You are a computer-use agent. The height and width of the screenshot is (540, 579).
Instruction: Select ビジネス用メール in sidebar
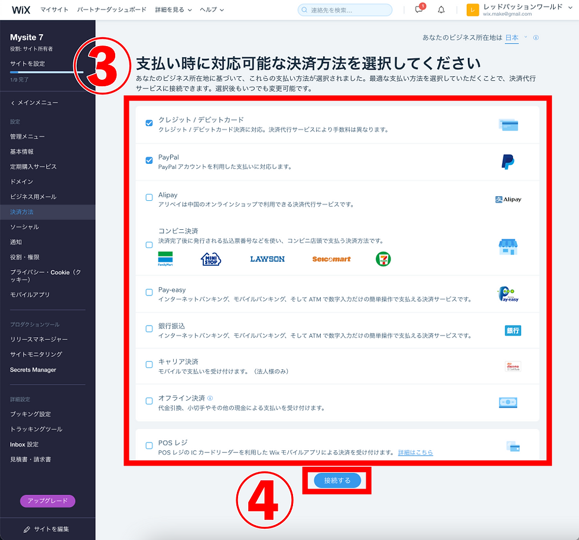pos(33,197)
